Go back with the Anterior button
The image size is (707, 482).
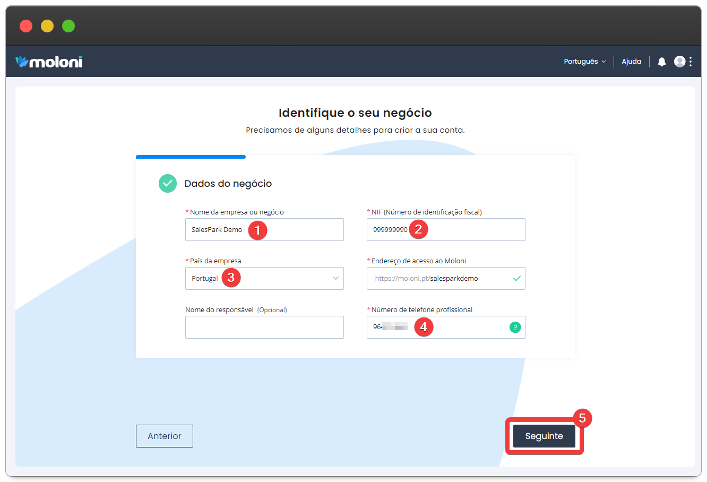coord(165,436)
